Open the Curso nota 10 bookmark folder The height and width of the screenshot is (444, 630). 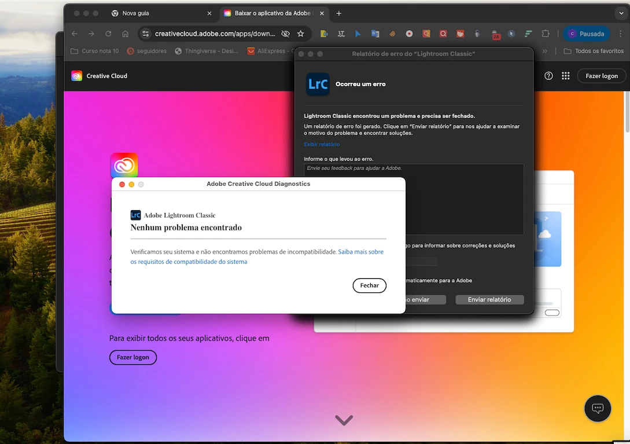pos(95,51)
